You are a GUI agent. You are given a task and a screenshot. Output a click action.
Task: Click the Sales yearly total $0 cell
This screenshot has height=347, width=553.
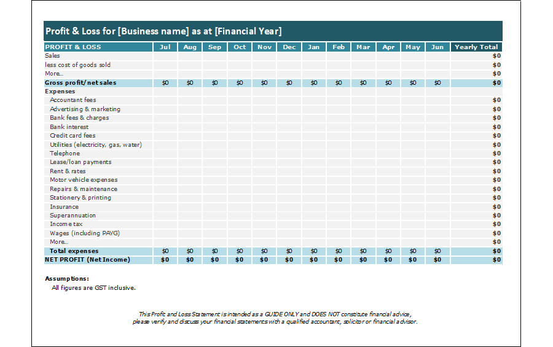[476, 56]
